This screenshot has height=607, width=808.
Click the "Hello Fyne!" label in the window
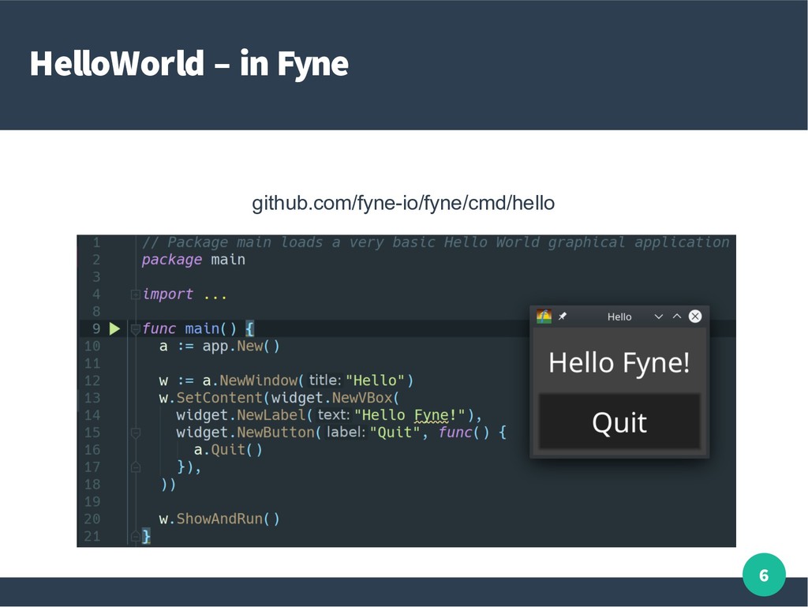(x=619, y=363)
